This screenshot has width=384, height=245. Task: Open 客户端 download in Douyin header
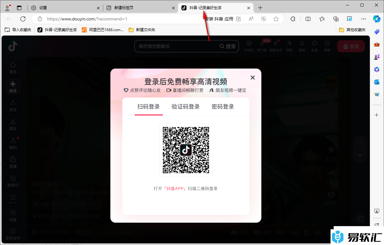(262, 46)
